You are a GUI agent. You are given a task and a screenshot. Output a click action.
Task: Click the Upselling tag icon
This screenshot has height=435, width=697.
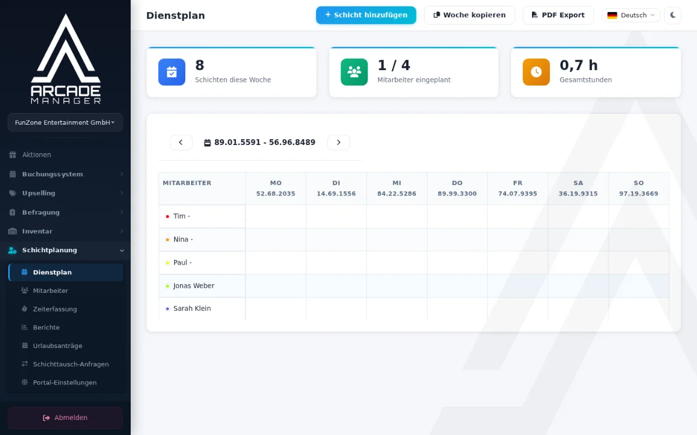point(12,193)
